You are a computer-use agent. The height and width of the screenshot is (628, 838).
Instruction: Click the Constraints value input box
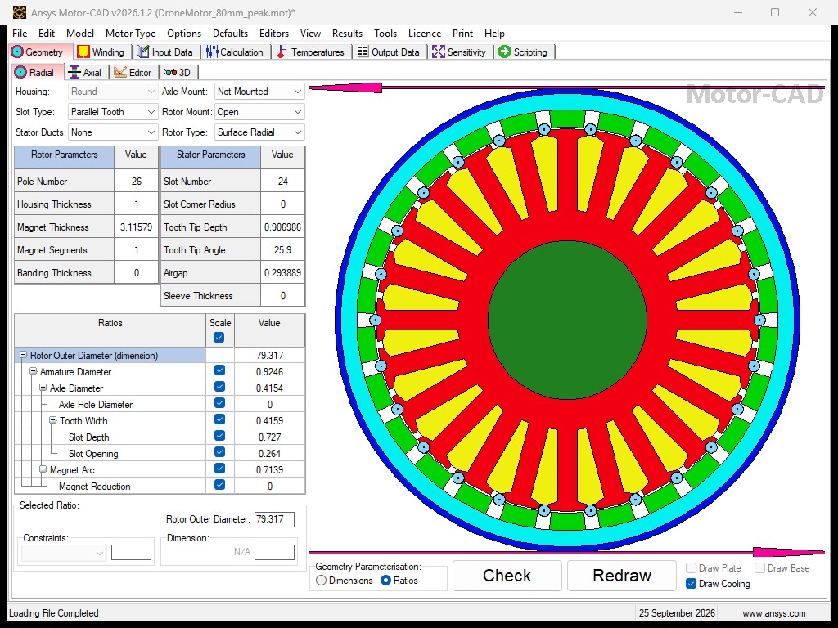[131, 553]
